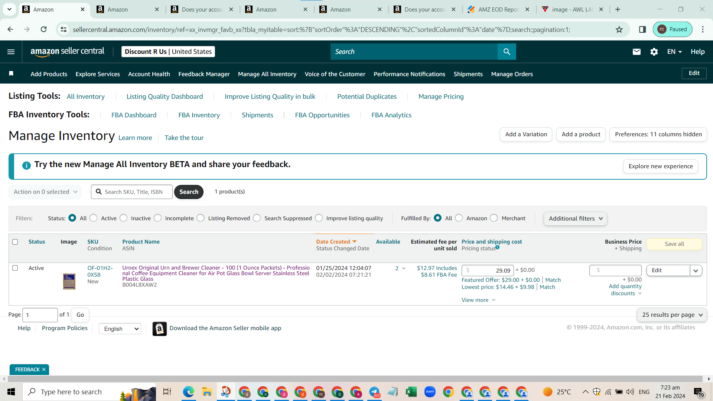The height and width of the screenshot is (401, 713).
Task: Open a new browser tab
Action: click(x=618, y=9)
